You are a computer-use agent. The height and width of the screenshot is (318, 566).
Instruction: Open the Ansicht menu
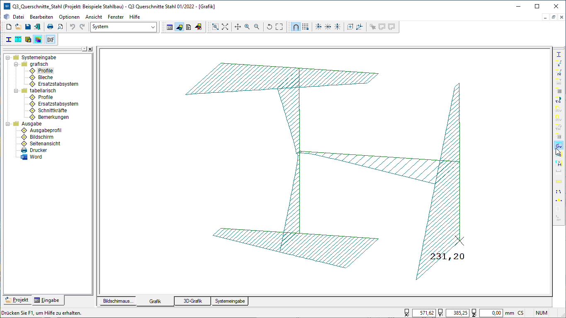94,17
